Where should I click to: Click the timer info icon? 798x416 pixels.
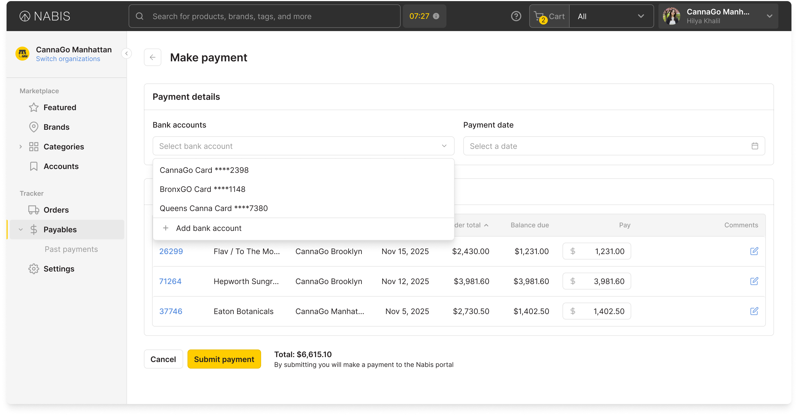(436, 16)
